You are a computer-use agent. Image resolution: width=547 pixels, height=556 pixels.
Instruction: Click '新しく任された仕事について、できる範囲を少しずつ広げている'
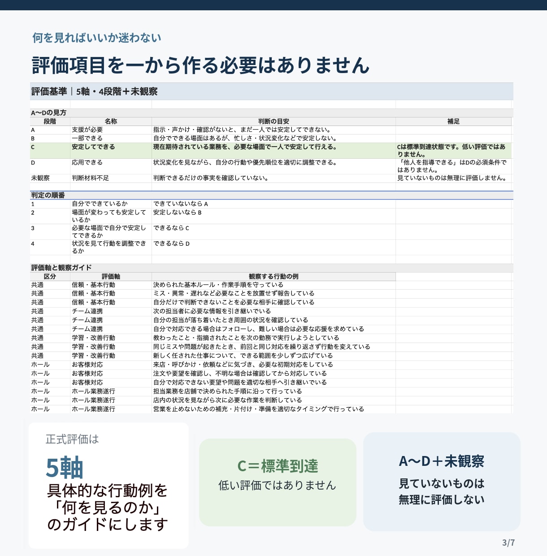pyautogui.click(x=243, y=356)
